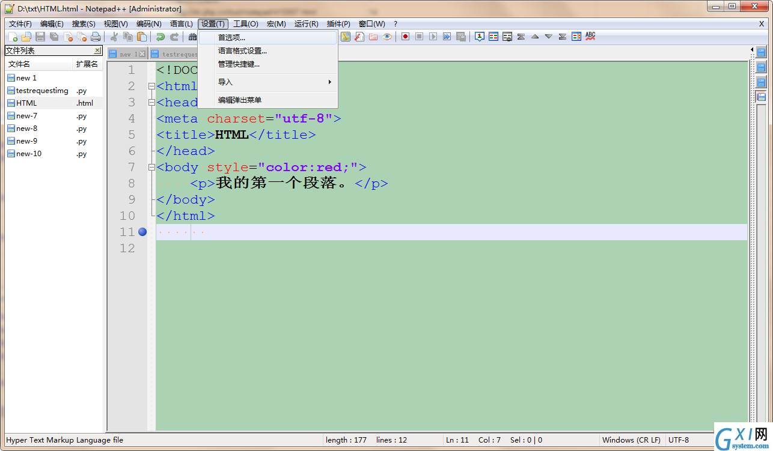Open 语言格式设置... style configurator entry
Image resolution: width=773 pixels, height=451 pixels.
(268, 51)
